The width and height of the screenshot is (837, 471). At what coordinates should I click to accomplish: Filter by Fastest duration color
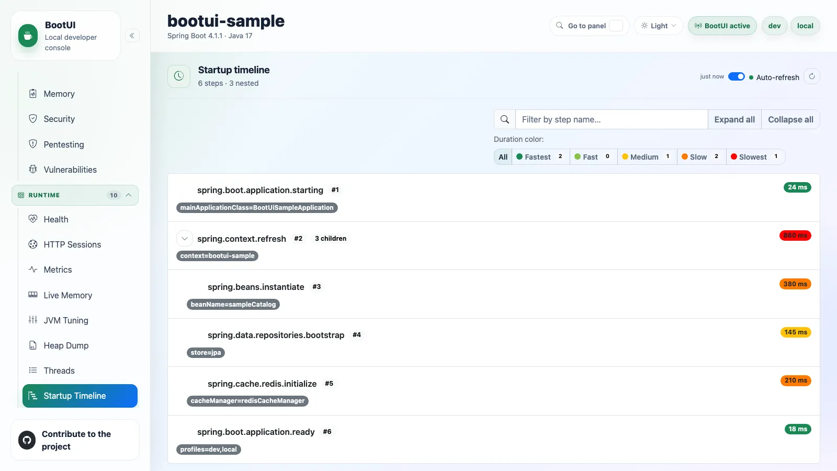coord(540,157)
